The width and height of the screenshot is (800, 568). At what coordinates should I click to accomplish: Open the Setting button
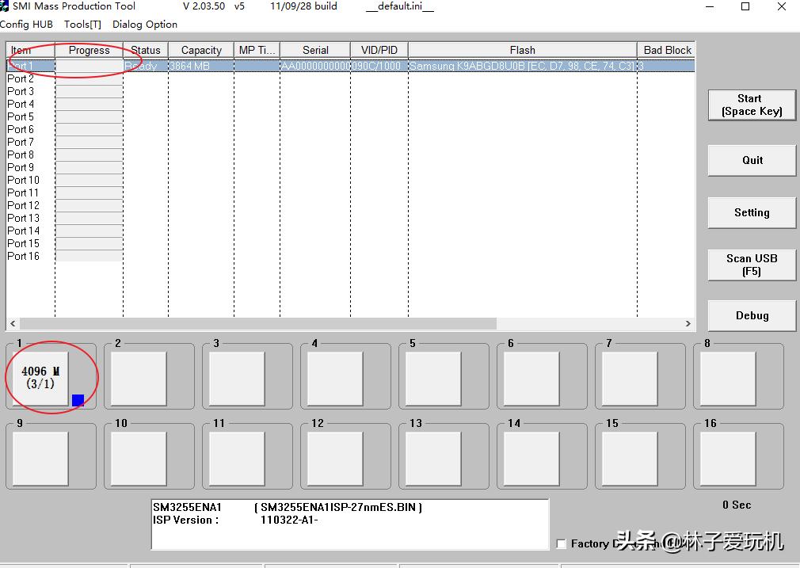[x=752, y=212]
